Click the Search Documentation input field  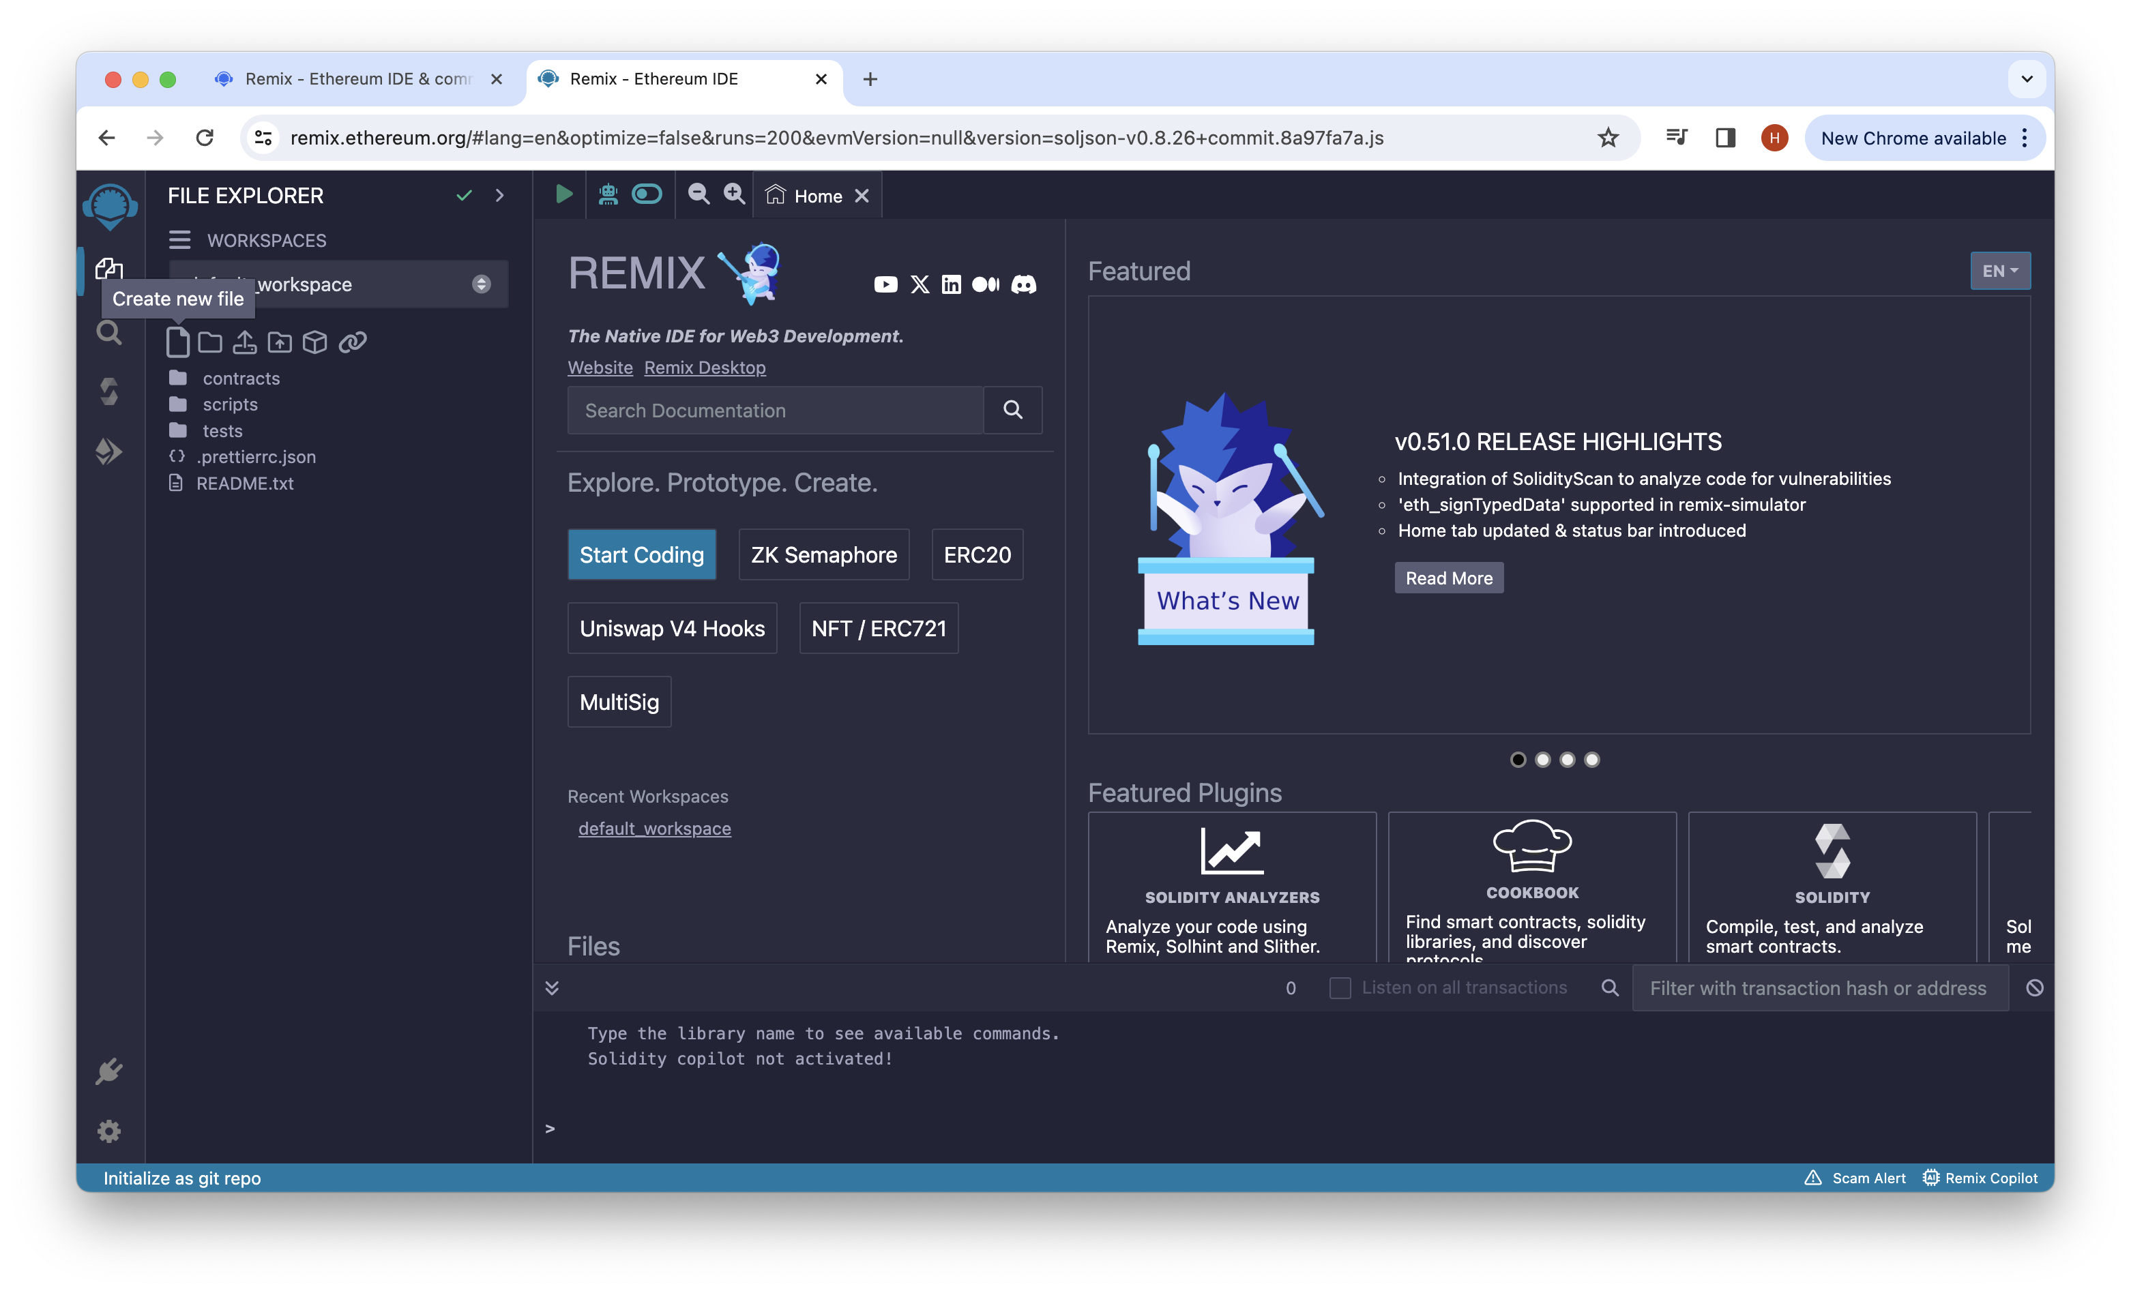pos(775,410)
